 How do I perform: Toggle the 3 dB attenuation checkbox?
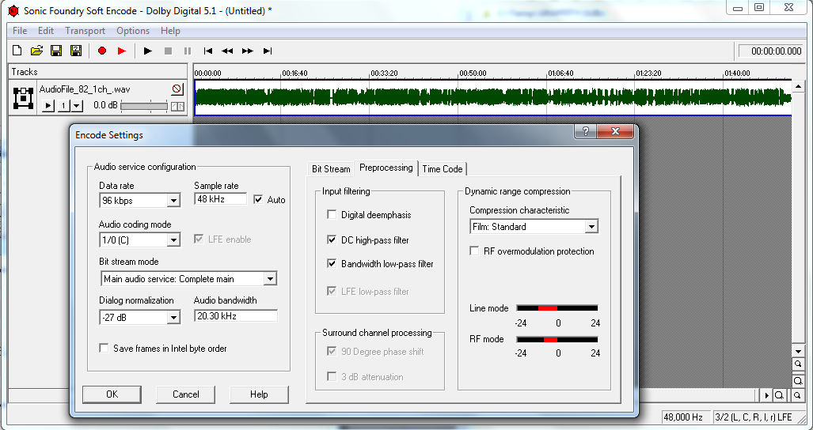(332, 376)
